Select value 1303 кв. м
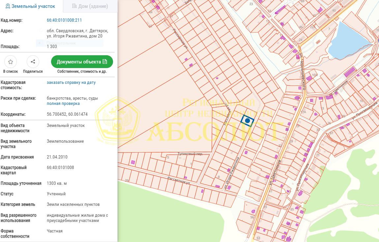379x242 pixels. click(x=57, y=183)
